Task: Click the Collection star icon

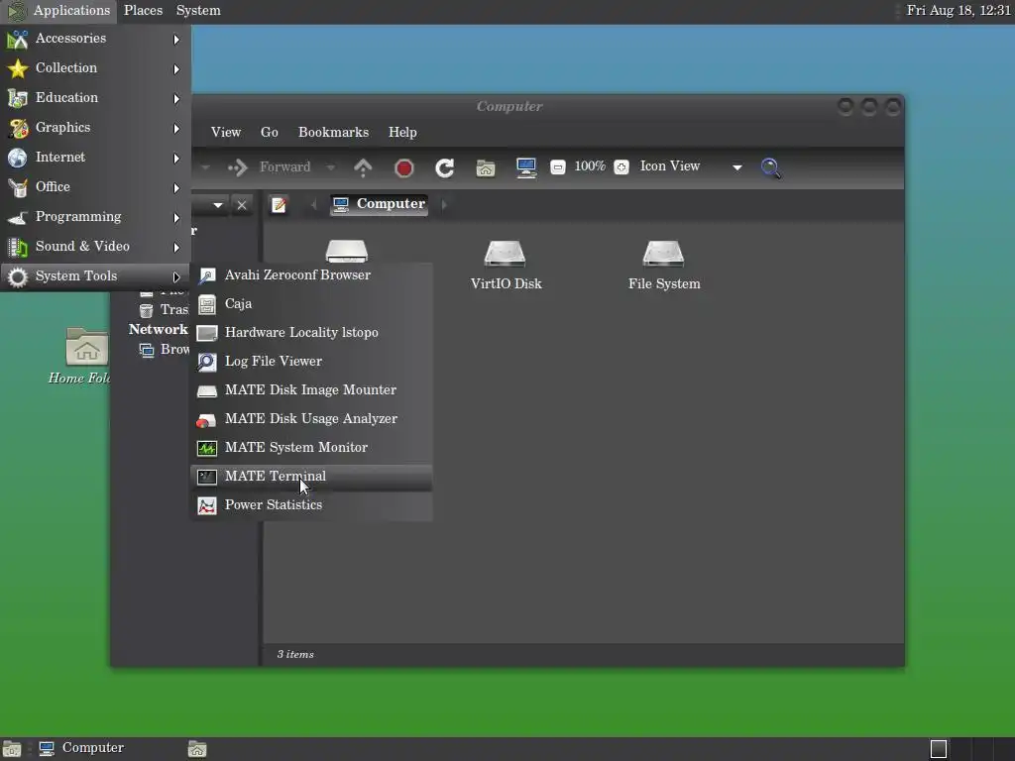Action: click(x=18, y=68)
